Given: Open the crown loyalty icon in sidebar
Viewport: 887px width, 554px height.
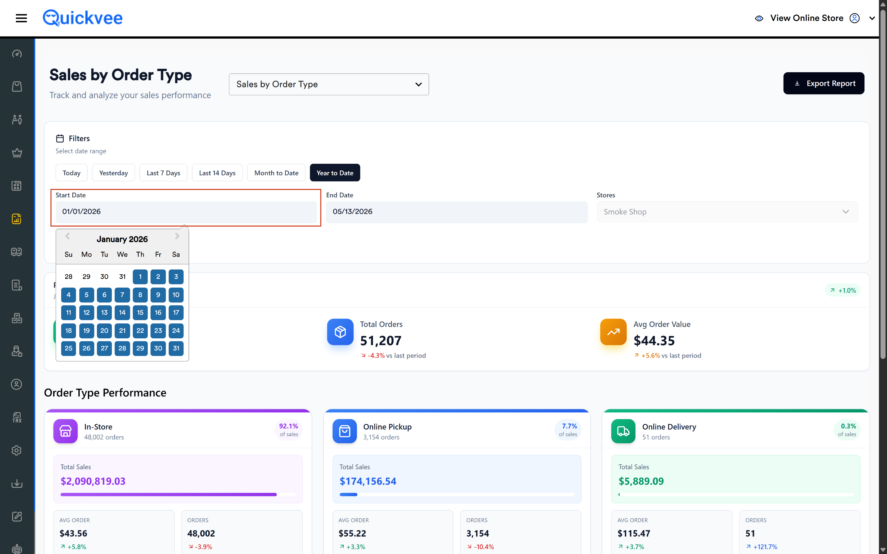Looking at the screenshot, I should tap(17, 152).
